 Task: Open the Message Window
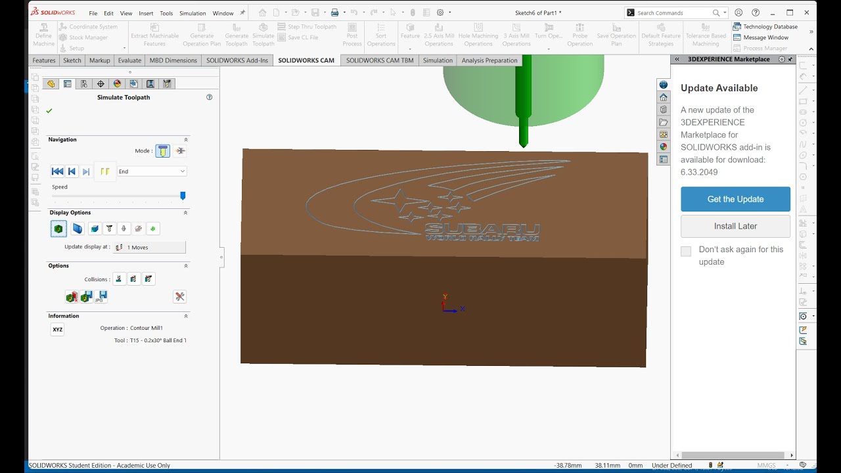(761, 37)
